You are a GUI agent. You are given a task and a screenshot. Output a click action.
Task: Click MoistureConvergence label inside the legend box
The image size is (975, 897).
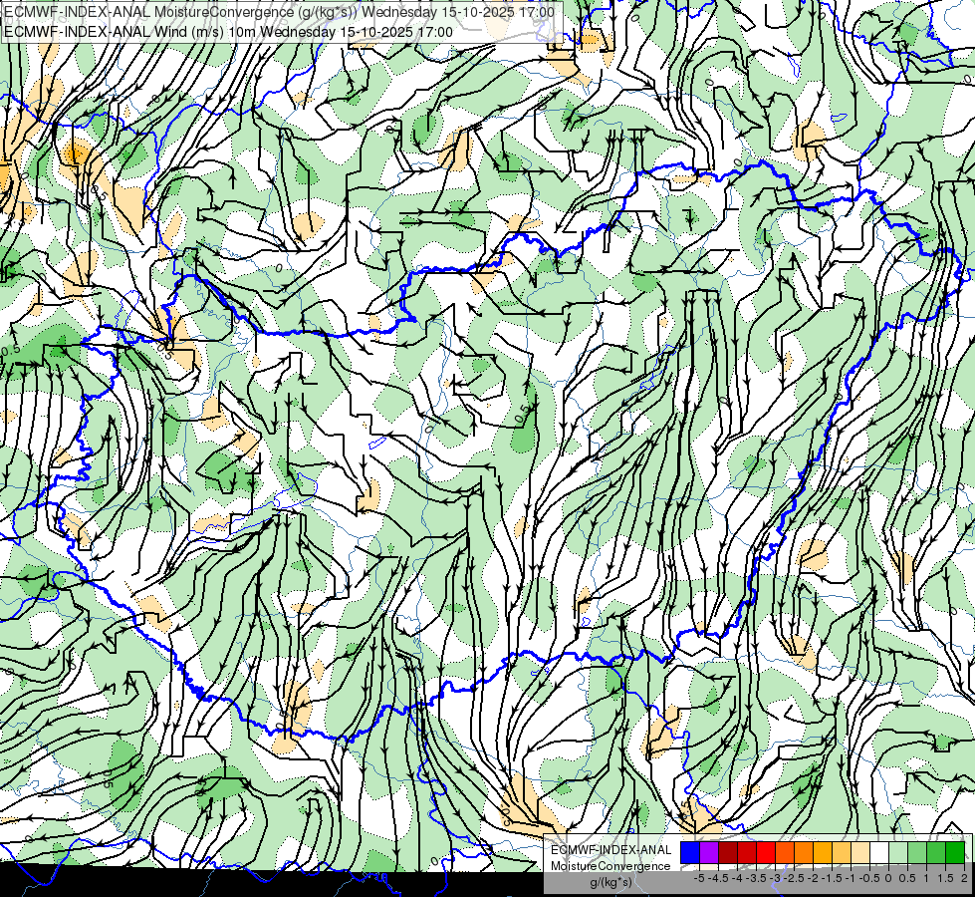[610, 866]
